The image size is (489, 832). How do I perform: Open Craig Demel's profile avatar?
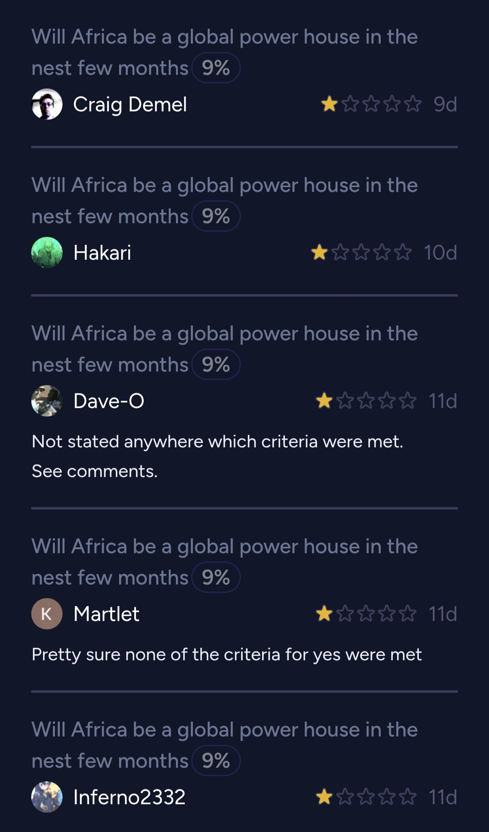[47, 104]
